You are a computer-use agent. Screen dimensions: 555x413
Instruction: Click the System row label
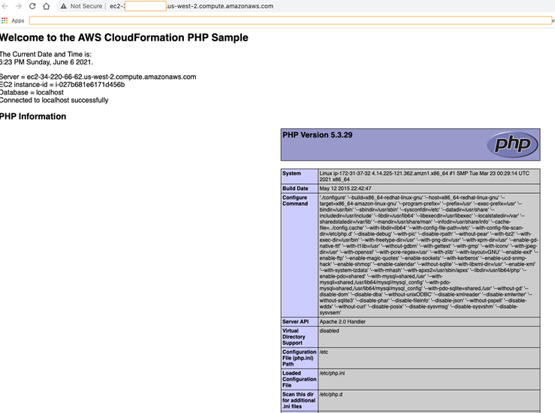click(291, 173)
